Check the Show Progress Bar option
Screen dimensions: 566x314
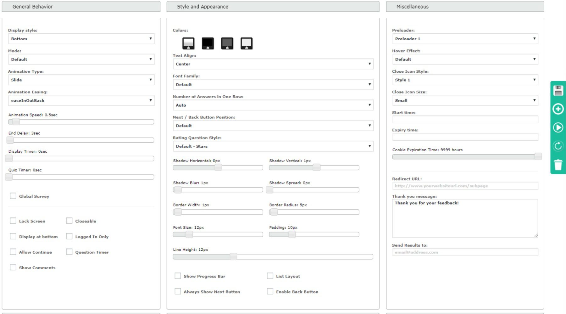(178, 276)
